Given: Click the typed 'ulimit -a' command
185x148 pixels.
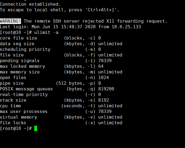Looking at the screenshot, I should click(x=46, y=32).
